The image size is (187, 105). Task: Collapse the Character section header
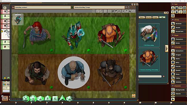179,86
